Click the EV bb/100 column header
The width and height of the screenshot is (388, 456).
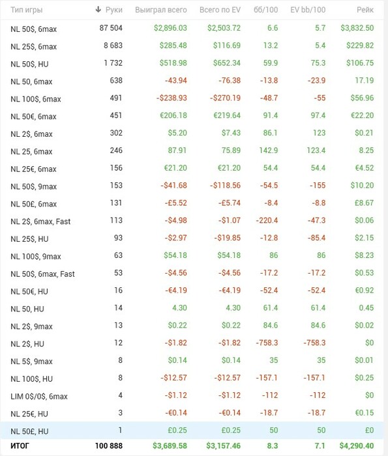click(308, 10)
